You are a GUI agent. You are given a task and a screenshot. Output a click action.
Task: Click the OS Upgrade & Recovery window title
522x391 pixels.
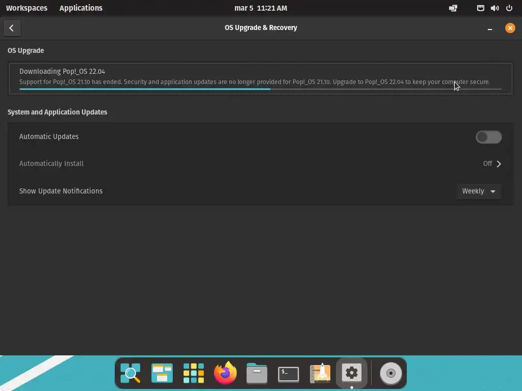(x=260, y=27)
